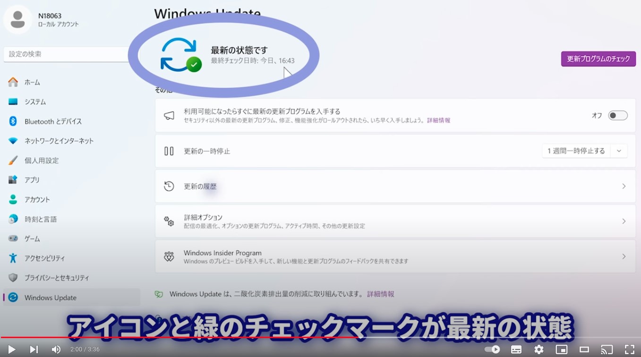Turn on subtitles in the player

[516, 349]
